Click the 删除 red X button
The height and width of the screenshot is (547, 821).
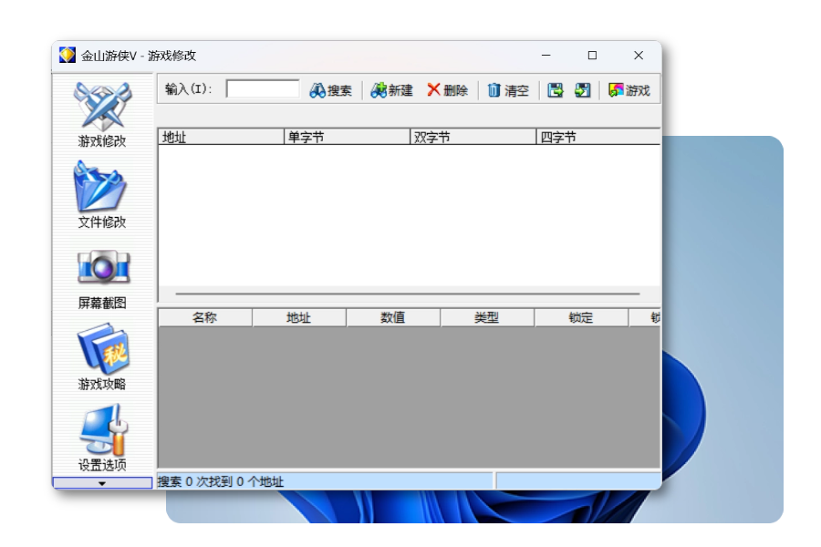point(447,90)
